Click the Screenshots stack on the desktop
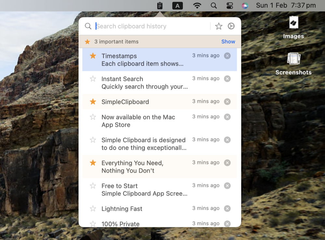325x240 pixels. 293,64
